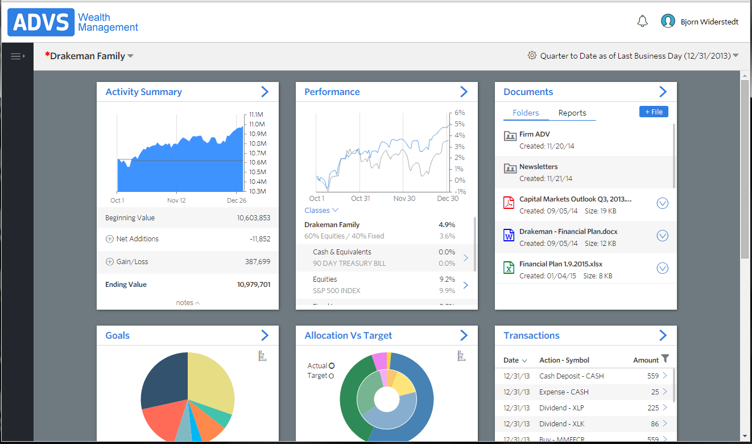Click the Goals title link
752x444 pixels.
(117, 335)
